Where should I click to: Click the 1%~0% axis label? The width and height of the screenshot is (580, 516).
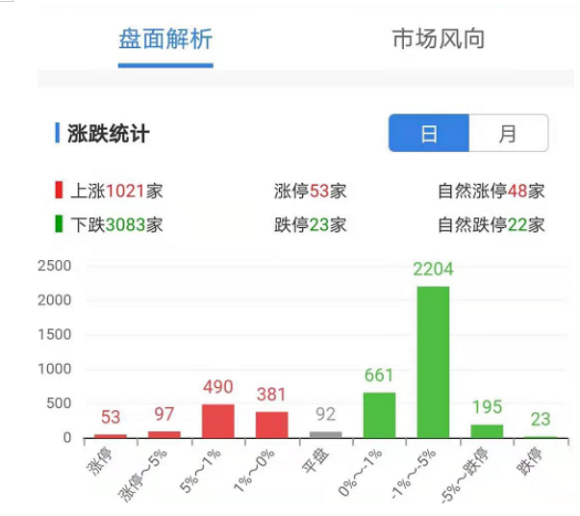click(255, 471)
